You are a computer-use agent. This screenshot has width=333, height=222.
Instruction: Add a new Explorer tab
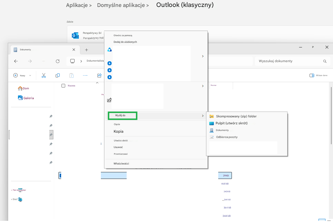point(86,50)
